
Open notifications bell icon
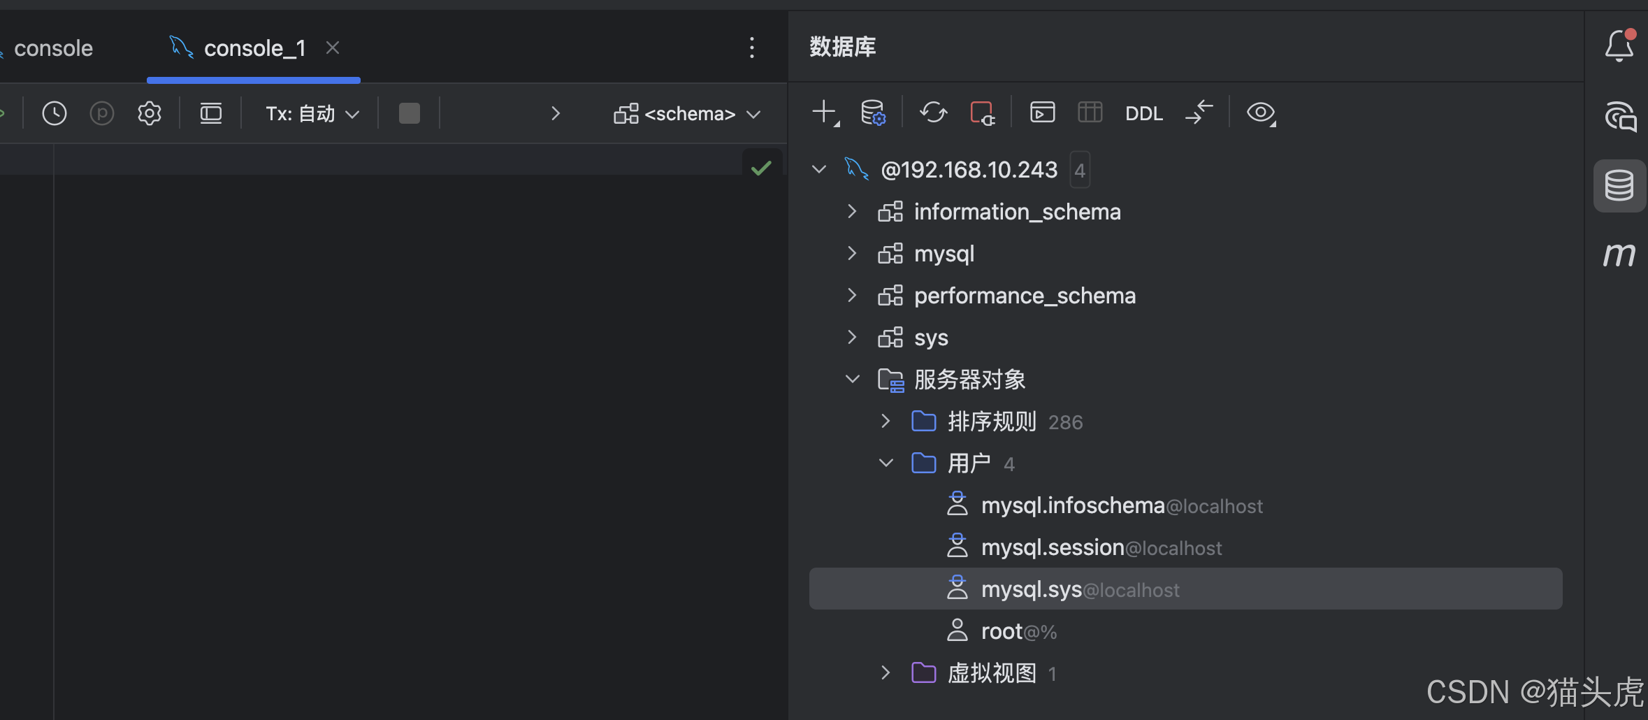1619,46
